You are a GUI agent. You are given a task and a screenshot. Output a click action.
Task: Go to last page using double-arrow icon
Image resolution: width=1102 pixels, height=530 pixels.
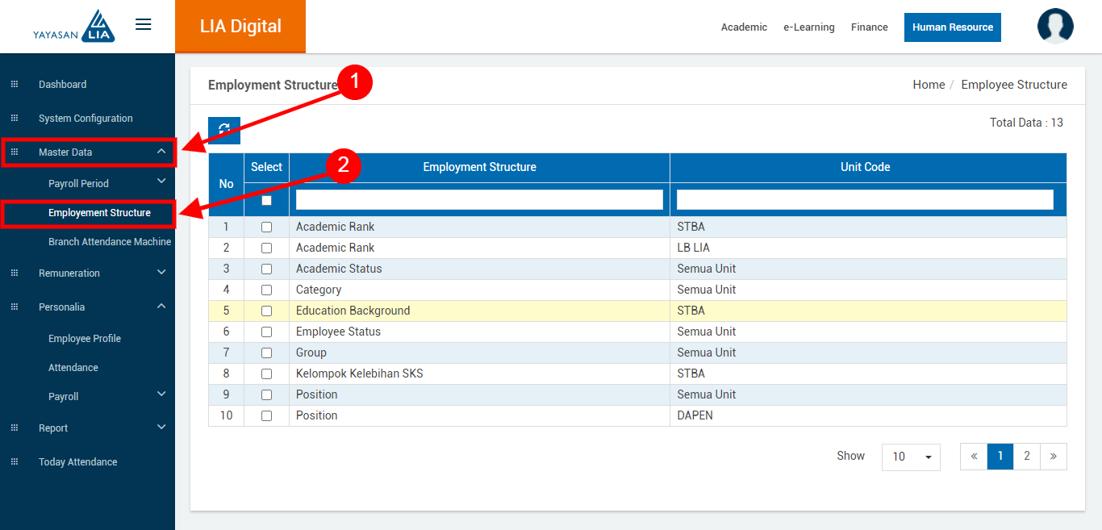1054,457
